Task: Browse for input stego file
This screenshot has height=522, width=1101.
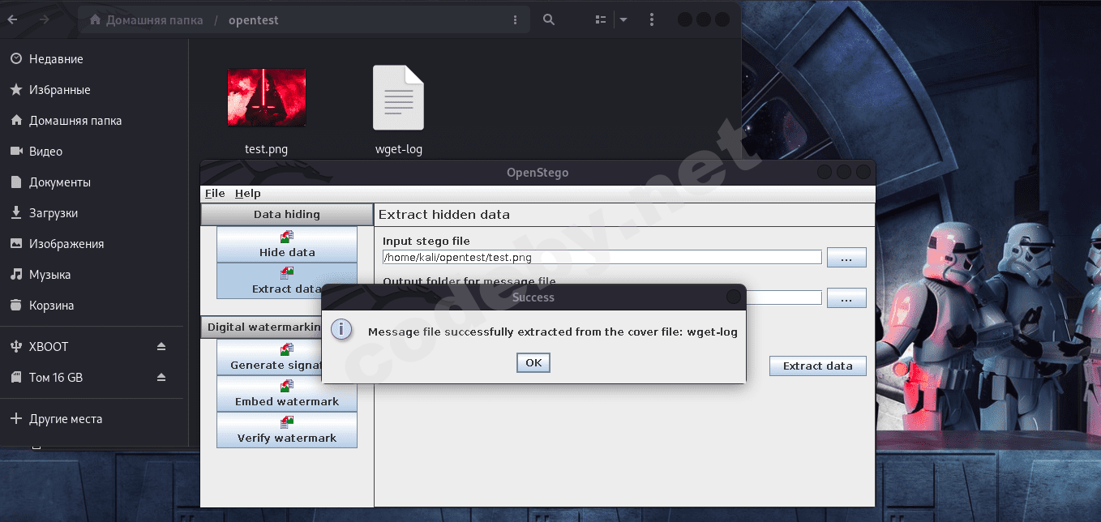Action: coord(846,258)
